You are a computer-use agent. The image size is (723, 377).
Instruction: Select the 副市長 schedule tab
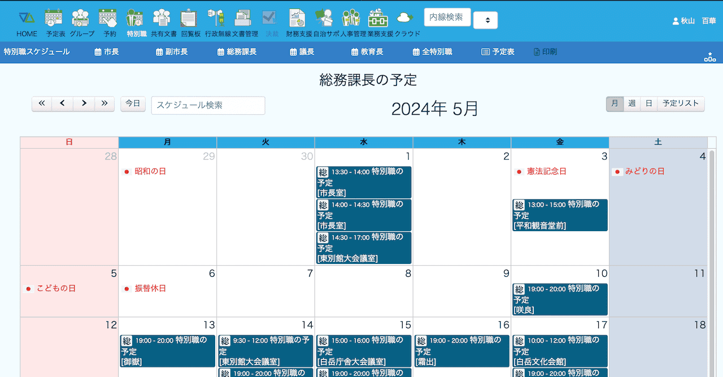tap(172, 52)
